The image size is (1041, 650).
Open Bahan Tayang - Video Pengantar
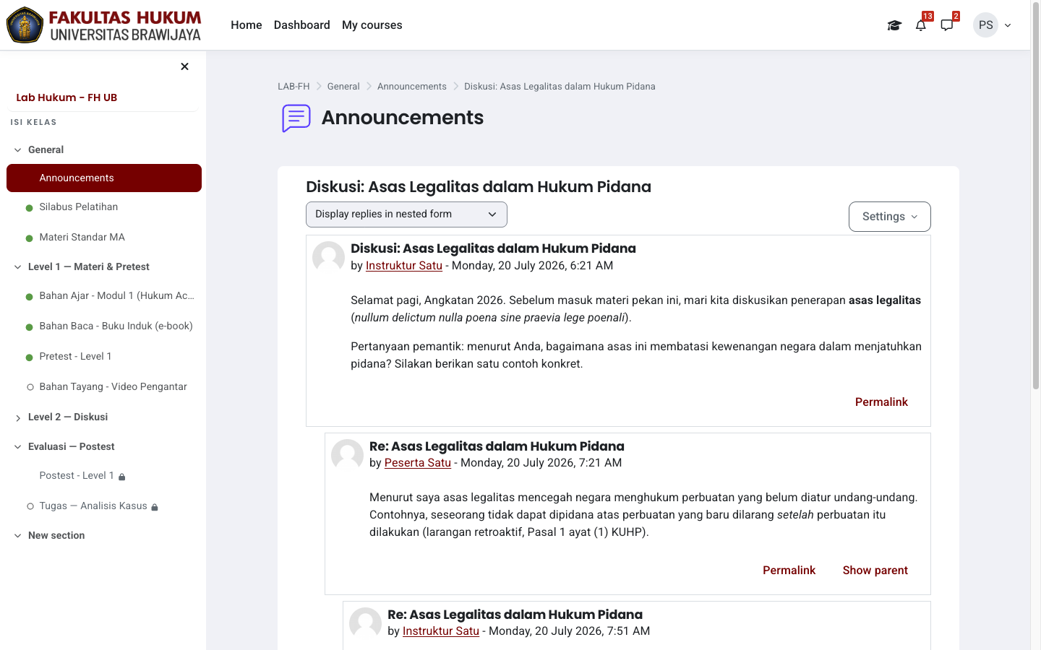(x=113, y=386)
